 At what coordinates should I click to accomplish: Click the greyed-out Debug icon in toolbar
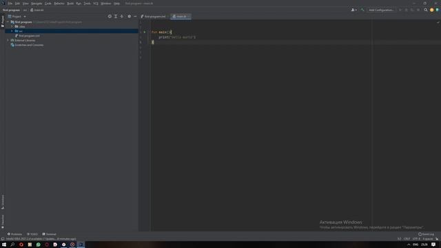(406, 10)
